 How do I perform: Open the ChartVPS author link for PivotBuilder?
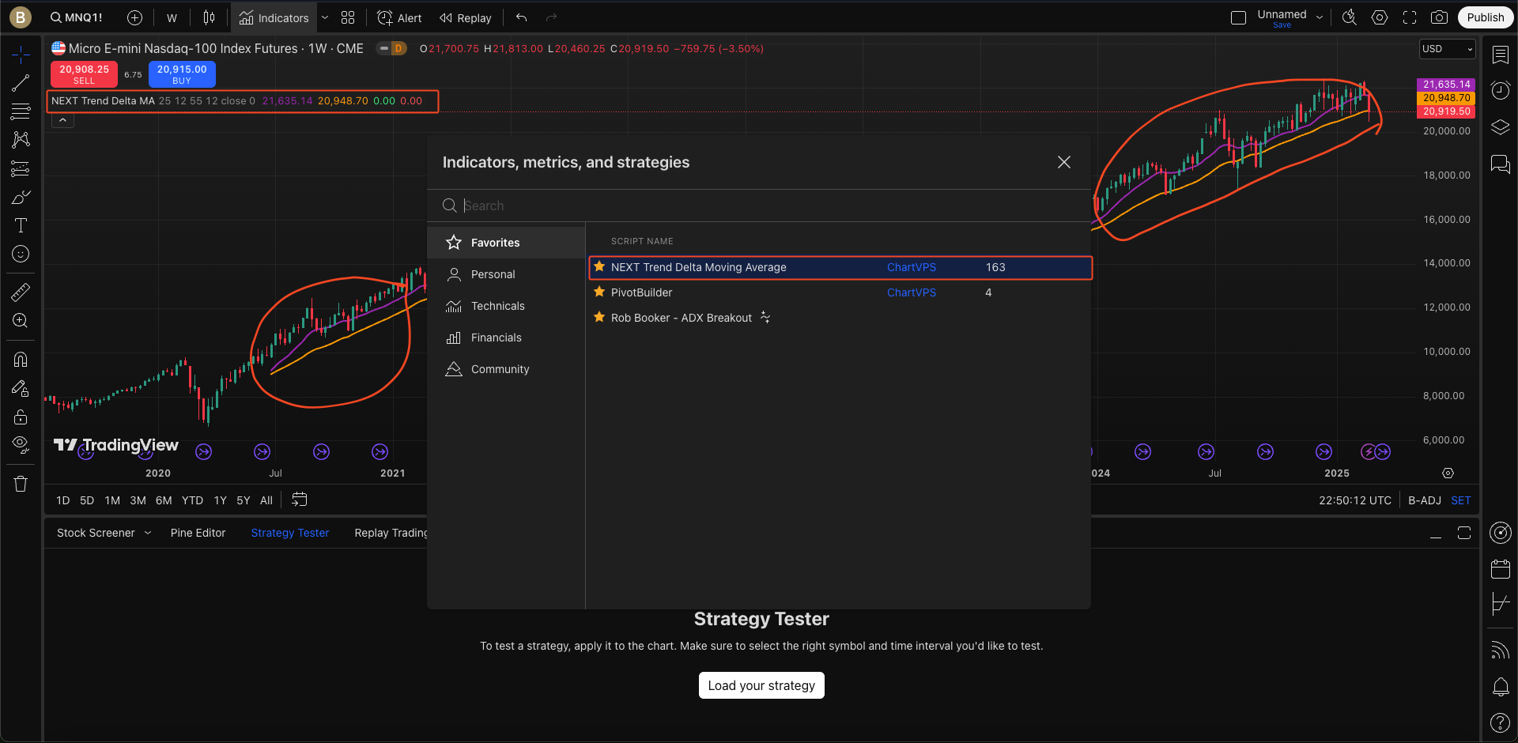click(x=911, y=292)
